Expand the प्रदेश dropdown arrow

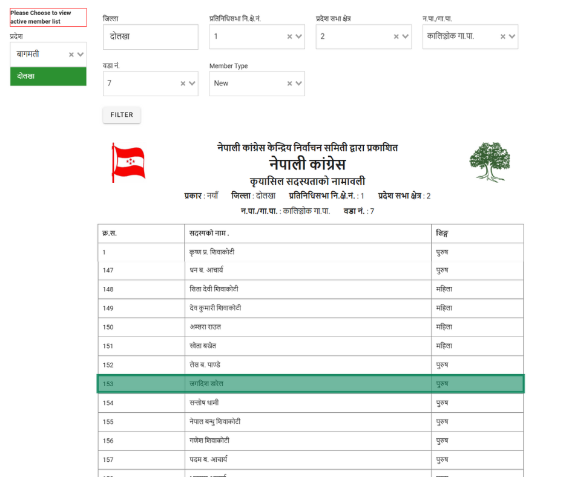pyautogui.click(x=81, y=54)
